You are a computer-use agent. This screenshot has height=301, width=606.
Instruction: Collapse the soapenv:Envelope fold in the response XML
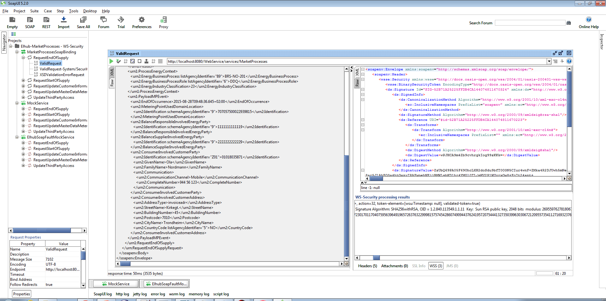363,69
